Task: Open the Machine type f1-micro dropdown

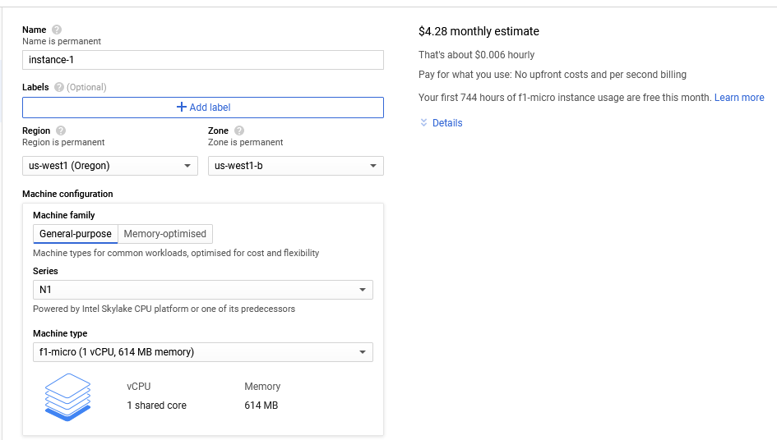Action: click(x=202, y=352)
